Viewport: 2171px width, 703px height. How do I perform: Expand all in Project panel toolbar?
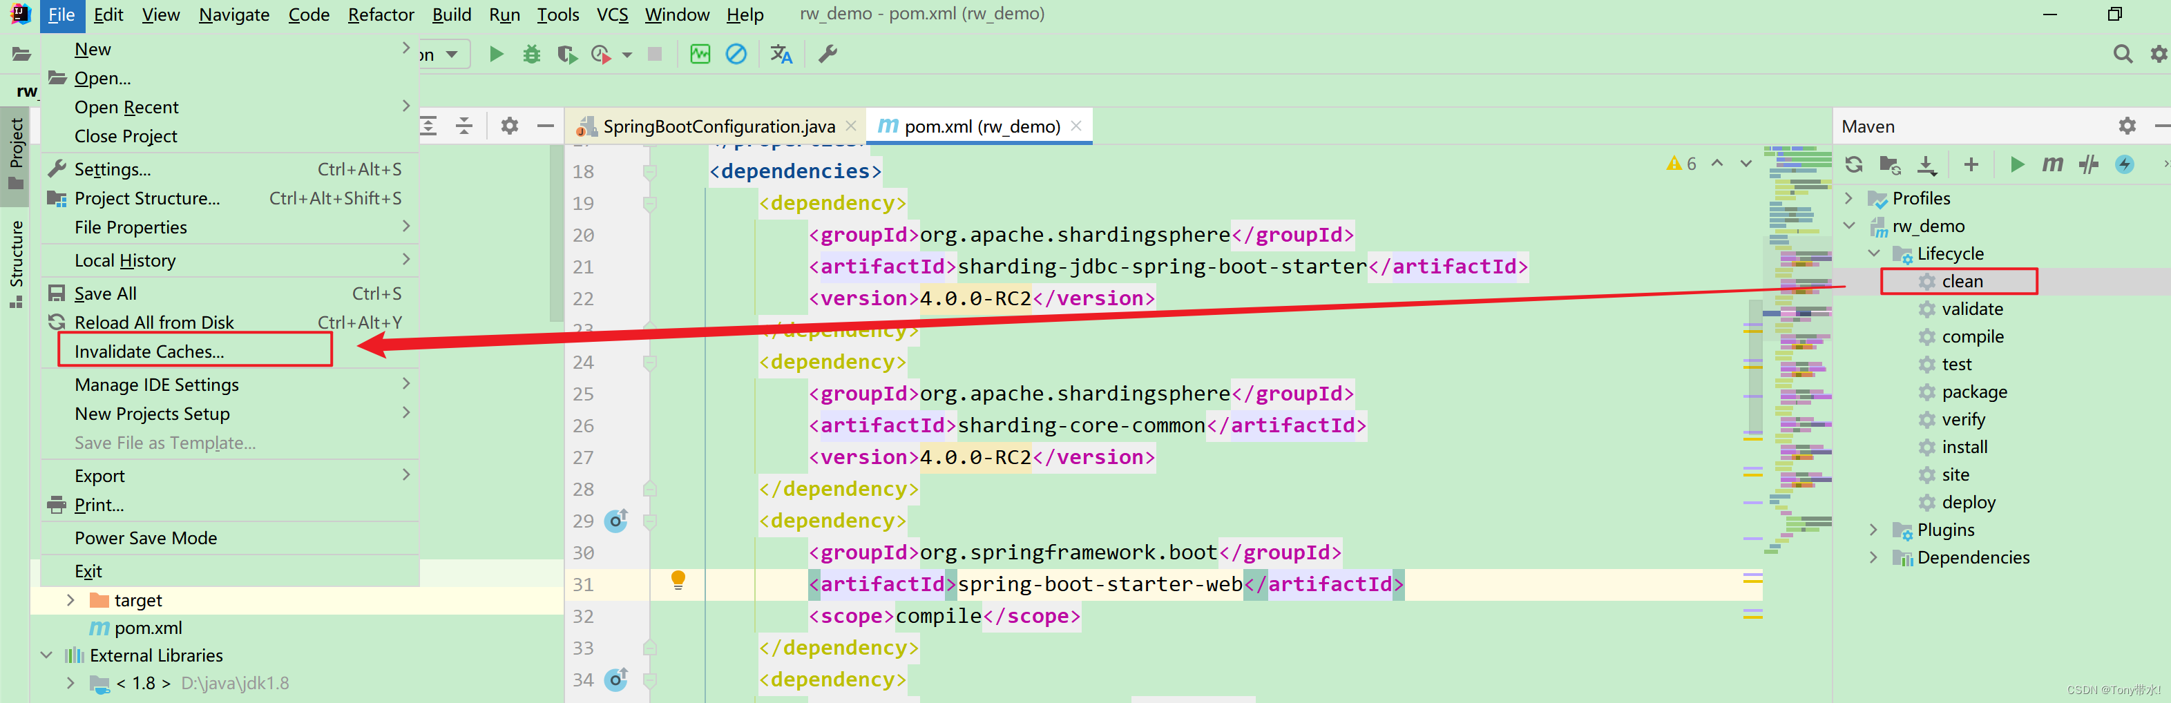tap(429, 126)
